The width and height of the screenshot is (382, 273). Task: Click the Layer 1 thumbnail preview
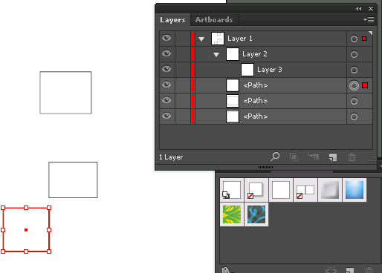218,39
